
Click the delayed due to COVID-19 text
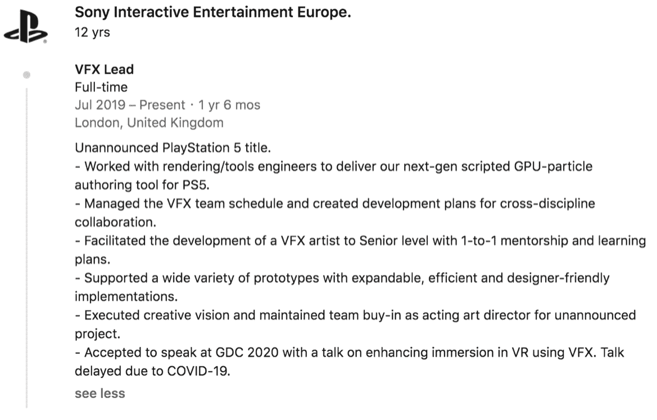click(152, 371)
